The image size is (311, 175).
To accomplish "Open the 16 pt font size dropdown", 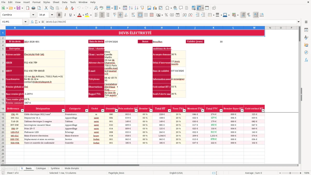I will (x=52, y=15).
